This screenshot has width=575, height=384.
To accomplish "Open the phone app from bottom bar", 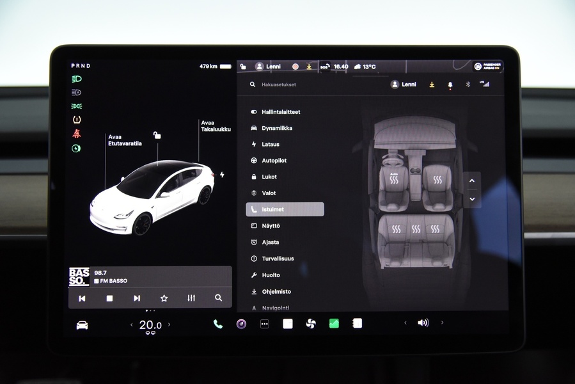I will [x=217, y=323].
